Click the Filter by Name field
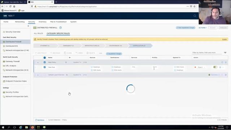 click(207, 53)
